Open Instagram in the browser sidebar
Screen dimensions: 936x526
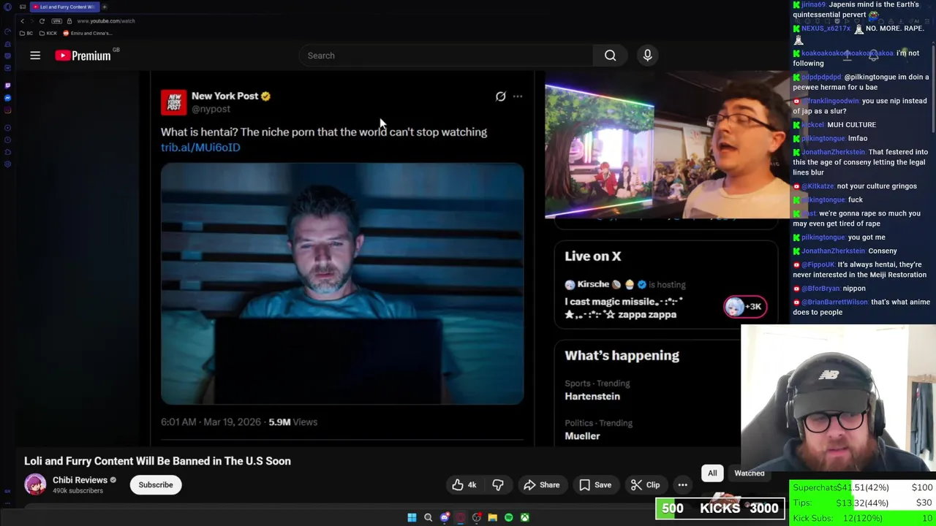(x=8, y=110)
